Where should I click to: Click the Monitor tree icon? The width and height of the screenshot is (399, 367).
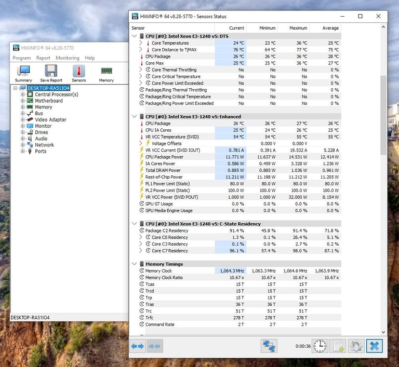(x=30, y=126)
